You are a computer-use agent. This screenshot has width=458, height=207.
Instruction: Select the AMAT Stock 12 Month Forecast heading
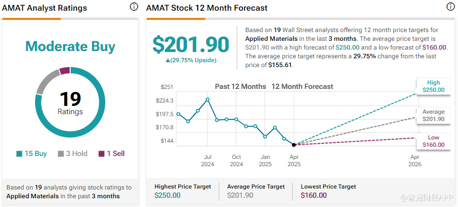[x=207, y=8]
